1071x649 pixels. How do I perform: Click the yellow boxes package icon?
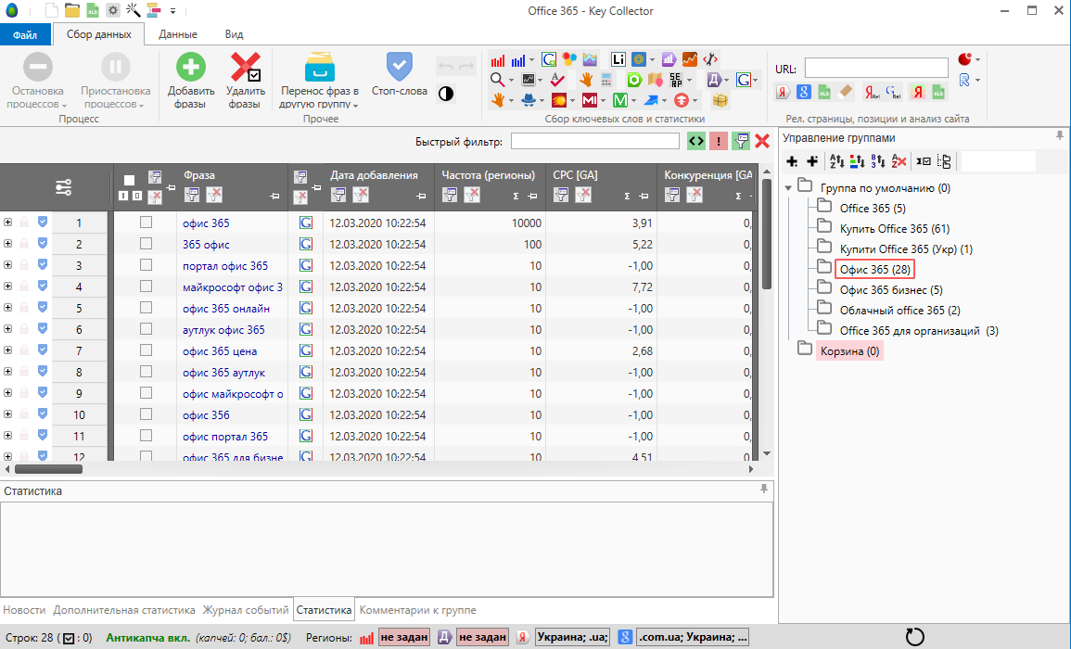point(720,100)
